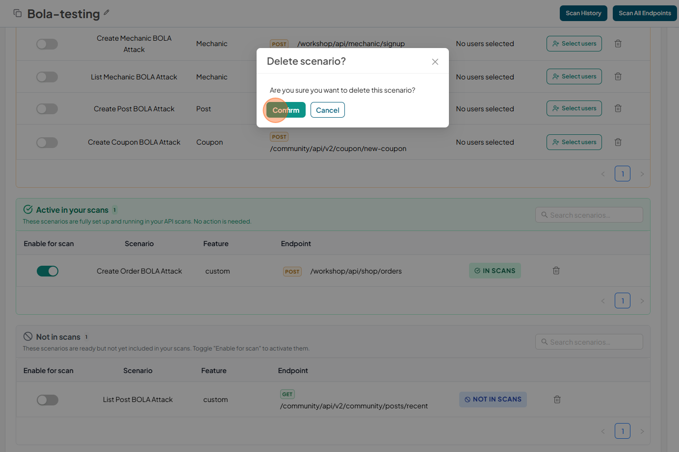The height and width of the screenshot is (452, 679).
Task: Click Scan All Endpoints button
Action: tap(644, 13)
